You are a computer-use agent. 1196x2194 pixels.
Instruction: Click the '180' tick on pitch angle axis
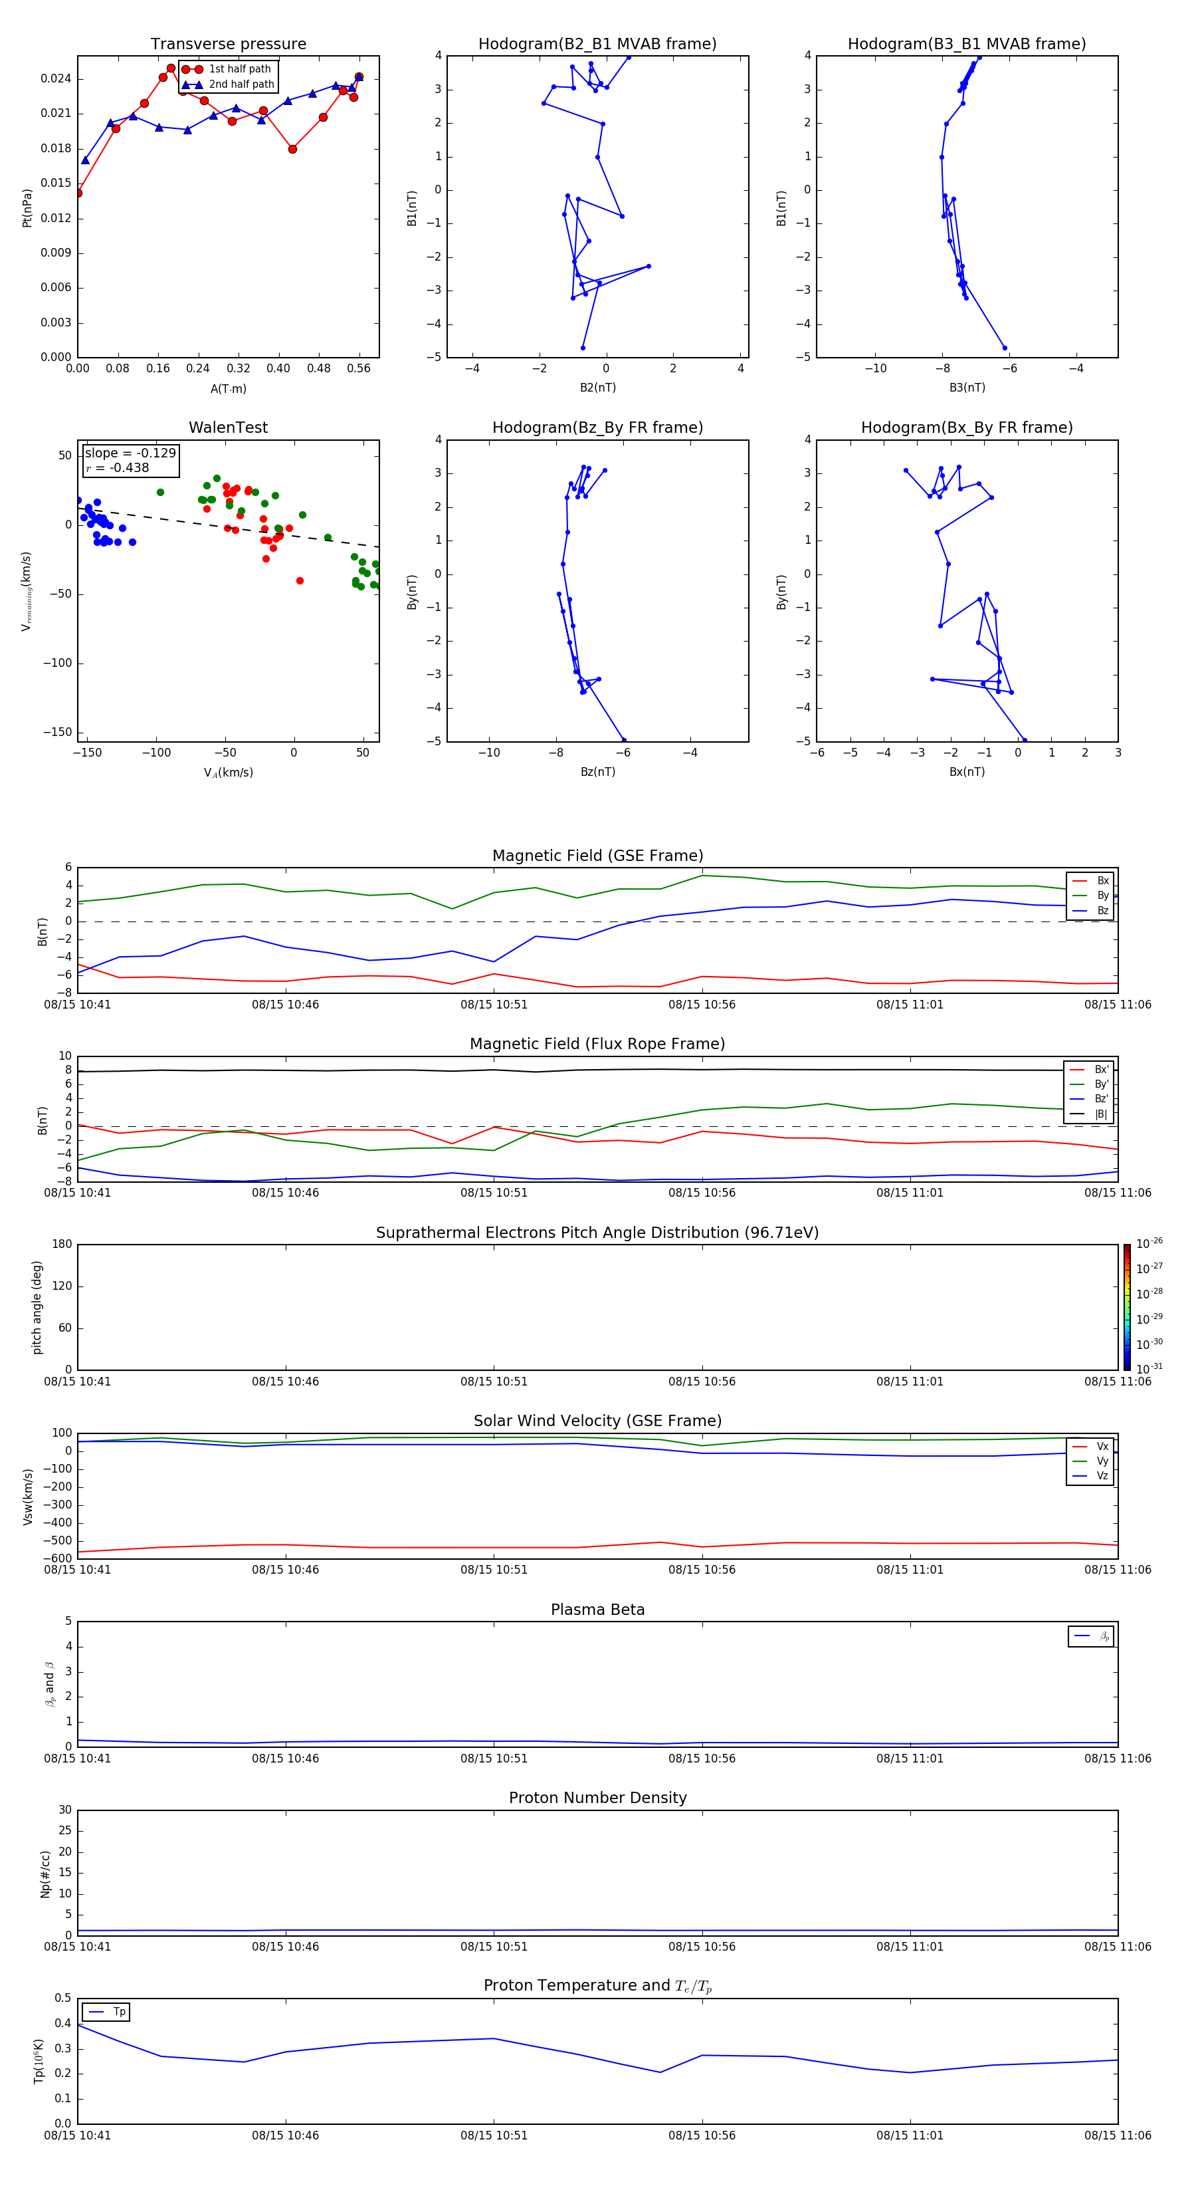[62, 1245]
